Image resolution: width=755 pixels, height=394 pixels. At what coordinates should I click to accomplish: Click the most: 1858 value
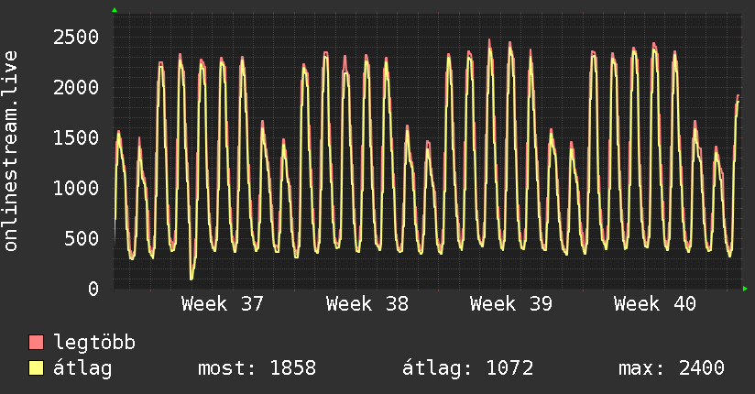tap(257, 368)
